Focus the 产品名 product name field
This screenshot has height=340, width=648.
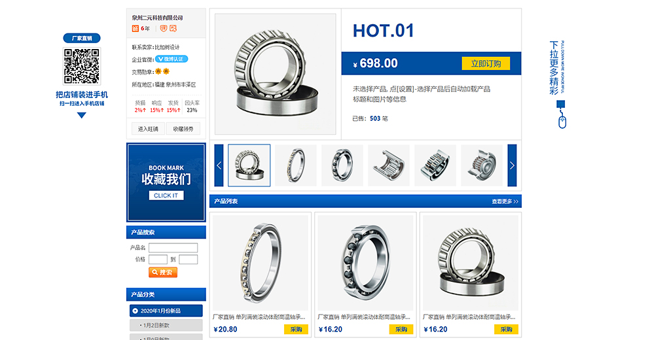[173, 248]
